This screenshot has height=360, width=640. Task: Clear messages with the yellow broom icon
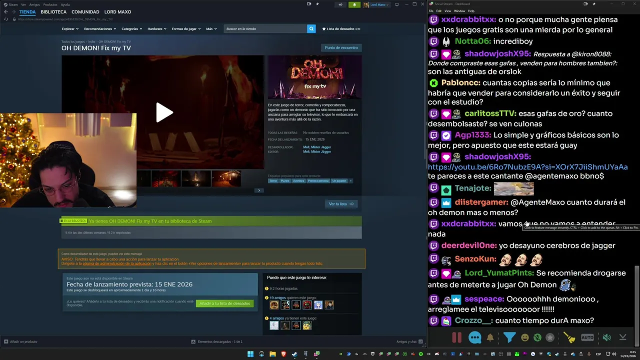coord(569,337)
